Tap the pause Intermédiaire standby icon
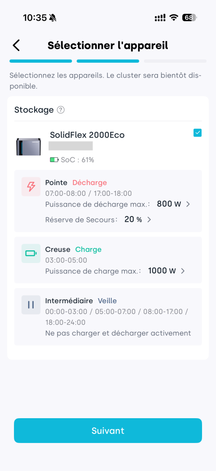The image size is (216, 471). pyautogui.click(x=31, y=305)
